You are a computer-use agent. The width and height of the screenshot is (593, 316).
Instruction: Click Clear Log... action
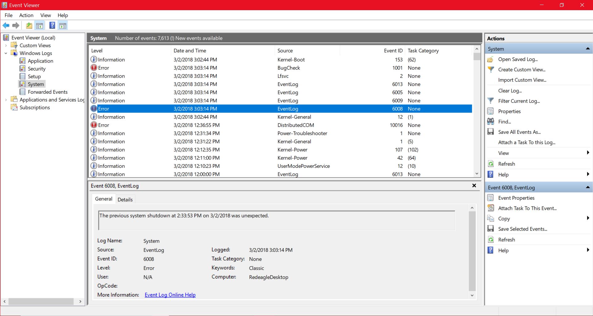(510, 91)
